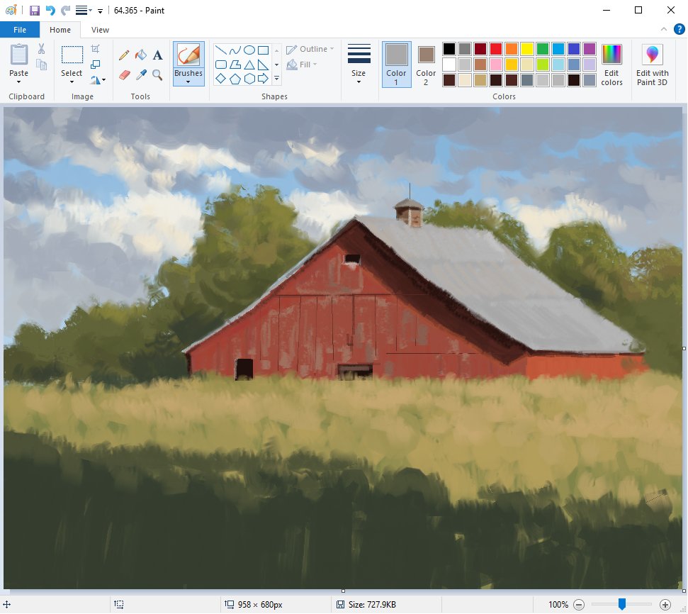Click the Edit colors button

(x=611, y=65)
